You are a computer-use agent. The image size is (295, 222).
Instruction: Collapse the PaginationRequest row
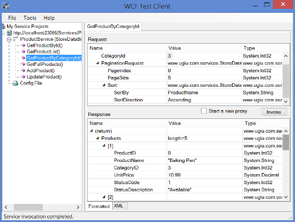98,63
